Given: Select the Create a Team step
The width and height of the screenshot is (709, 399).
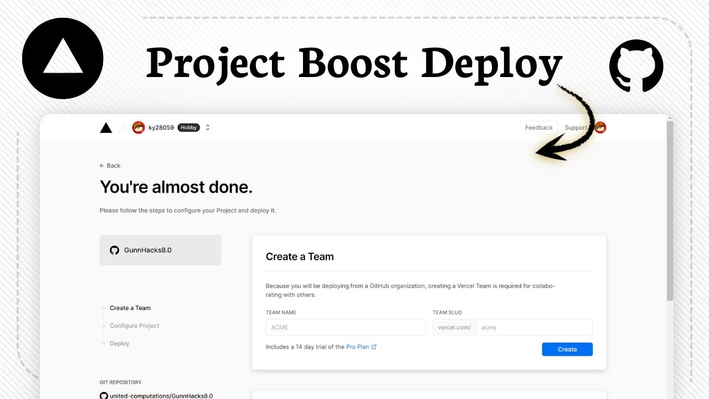Looking at the screenshot, I should 130,308.
